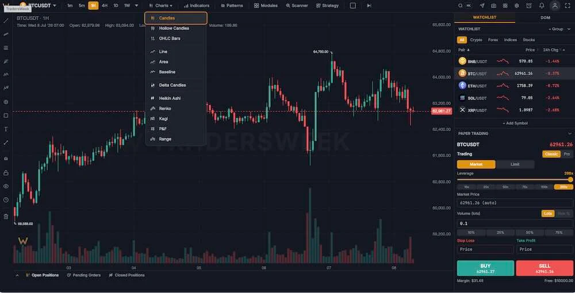Click the alarm clock alert icon

529,6
